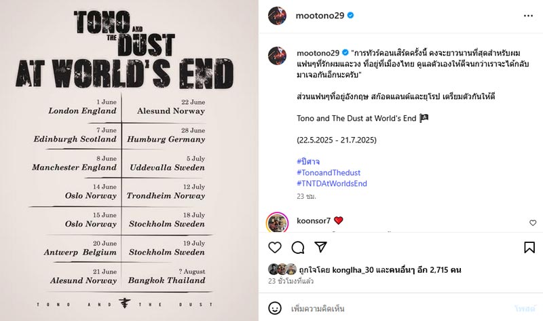Share the post with the paper plane icon
The width and height of the screenshot is (543, 321).
321,248
